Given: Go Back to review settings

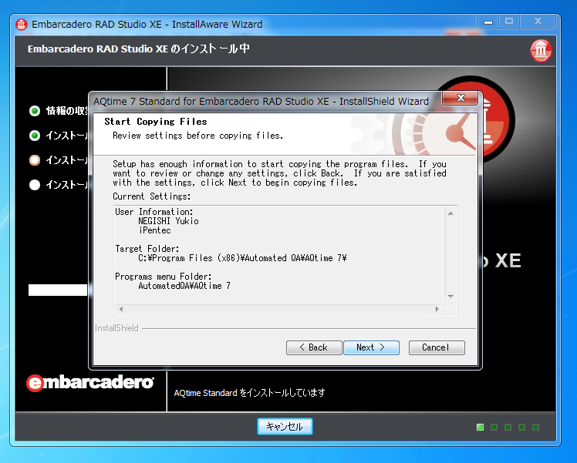Looking at the screenshot, I should pyautogui.click(x=314, y=347).
